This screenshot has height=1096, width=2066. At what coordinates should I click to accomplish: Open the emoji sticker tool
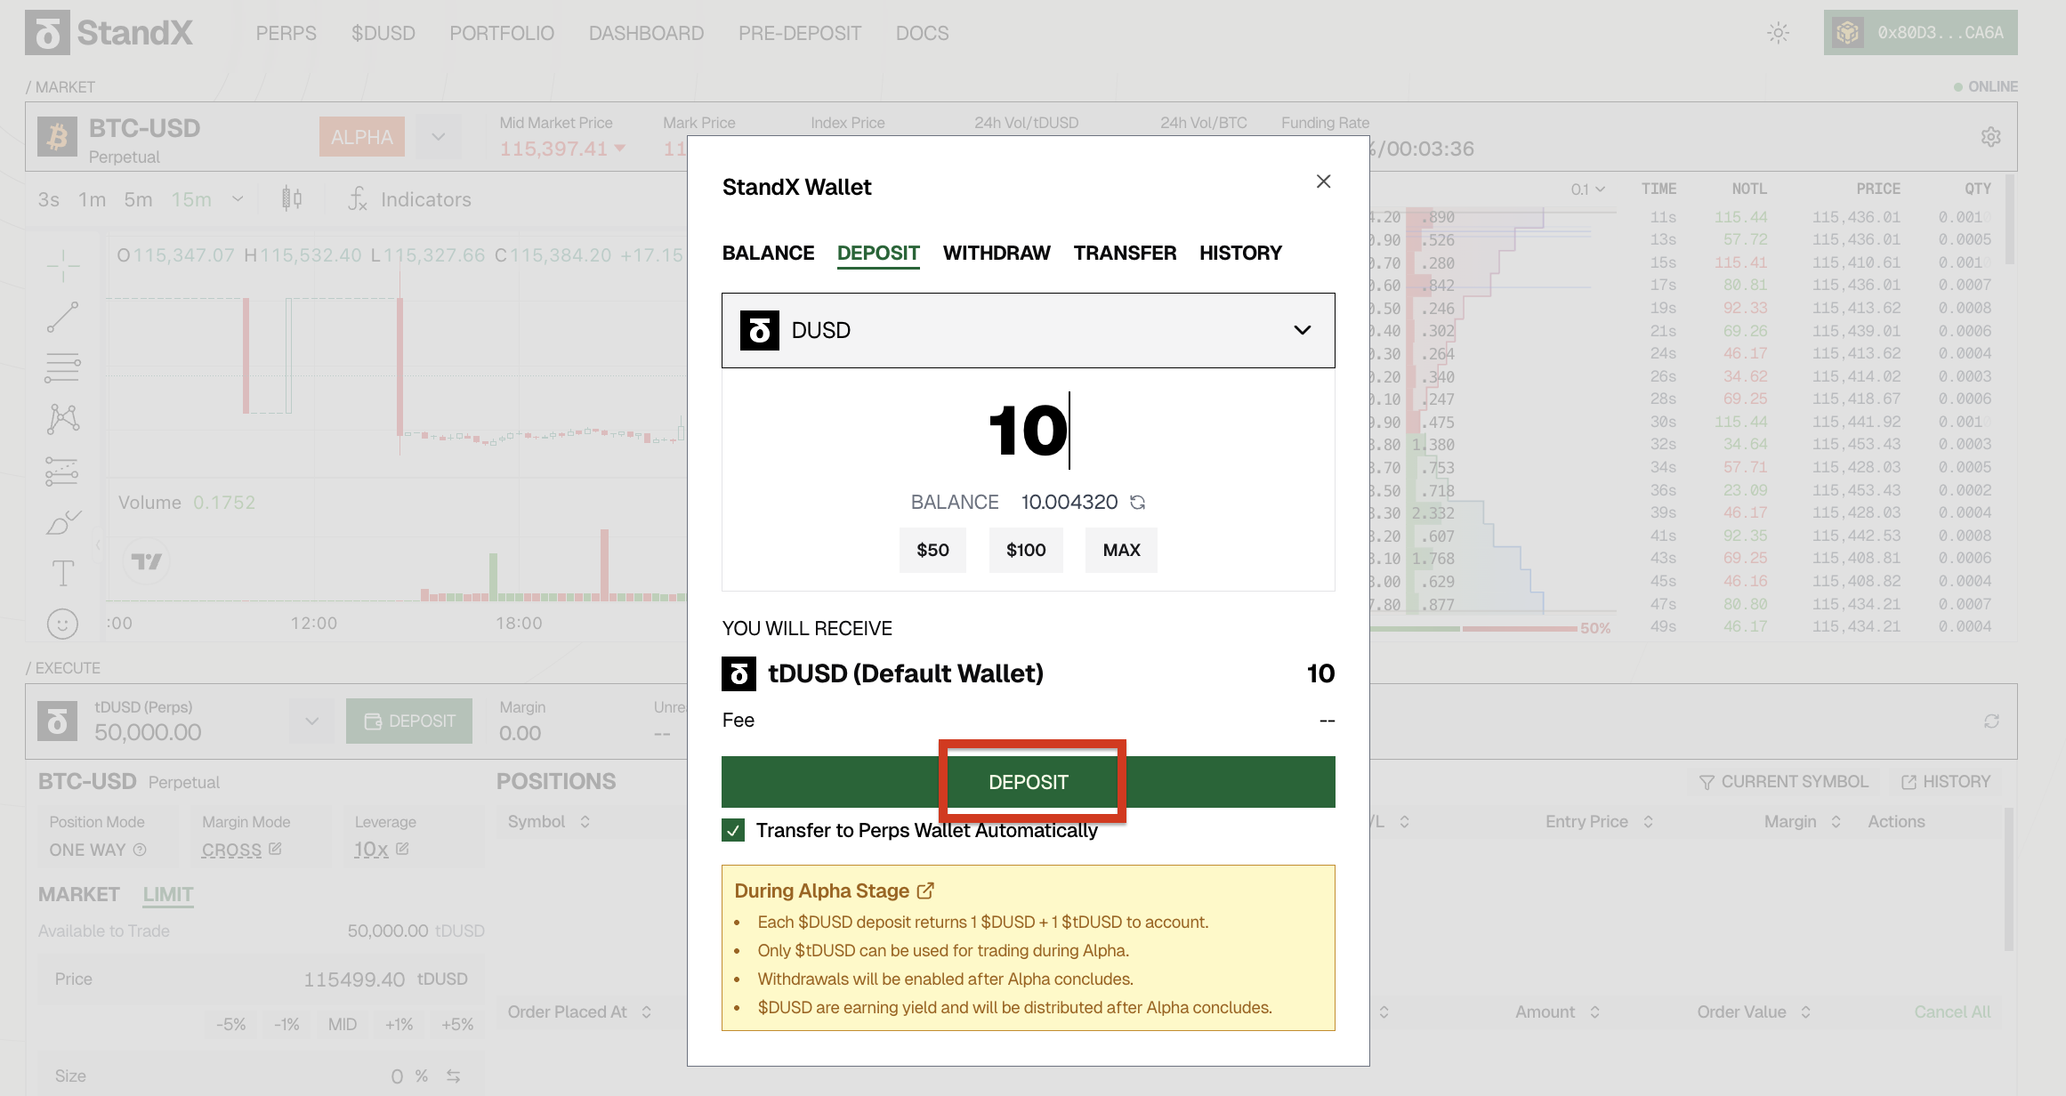click(62, 624)
